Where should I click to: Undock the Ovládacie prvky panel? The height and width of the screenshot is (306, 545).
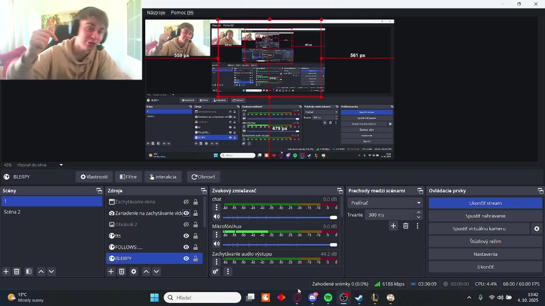coord(541,191)
